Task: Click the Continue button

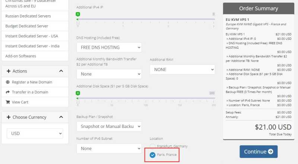Action: (259, 151)
